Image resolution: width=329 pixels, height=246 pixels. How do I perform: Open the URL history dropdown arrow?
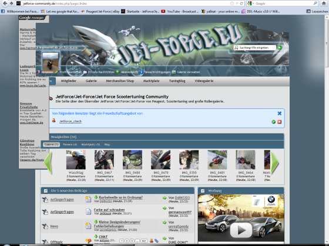tap(237, 4)
